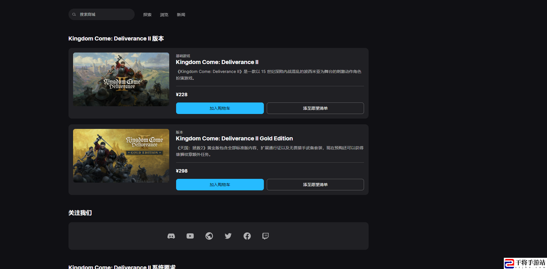Screen dimensions: 547x269
Task: Add Gold Edition to wishlist
Action: click(315, 185)
